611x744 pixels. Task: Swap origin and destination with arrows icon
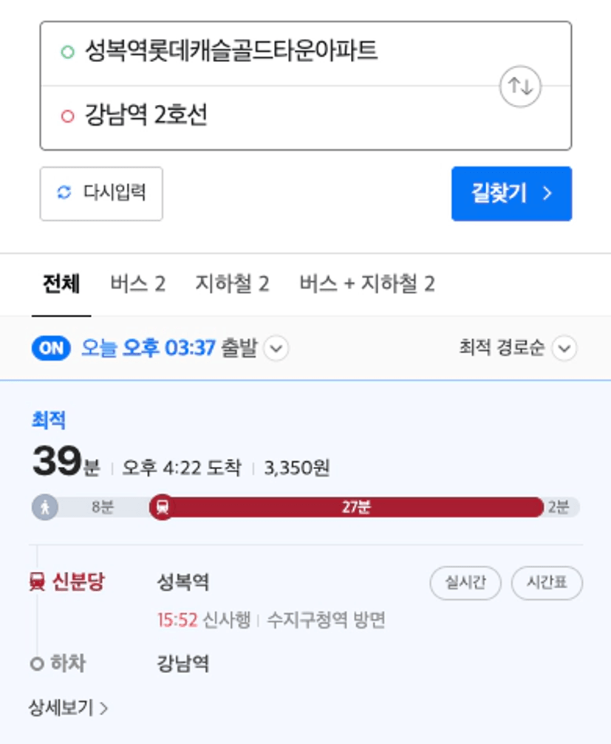[x=520, y=86]
